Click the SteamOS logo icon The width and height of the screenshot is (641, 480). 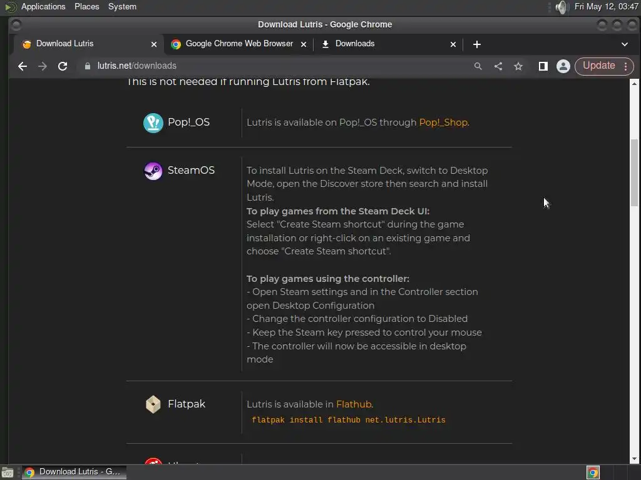pyautogui.click(x=153, y=171)
